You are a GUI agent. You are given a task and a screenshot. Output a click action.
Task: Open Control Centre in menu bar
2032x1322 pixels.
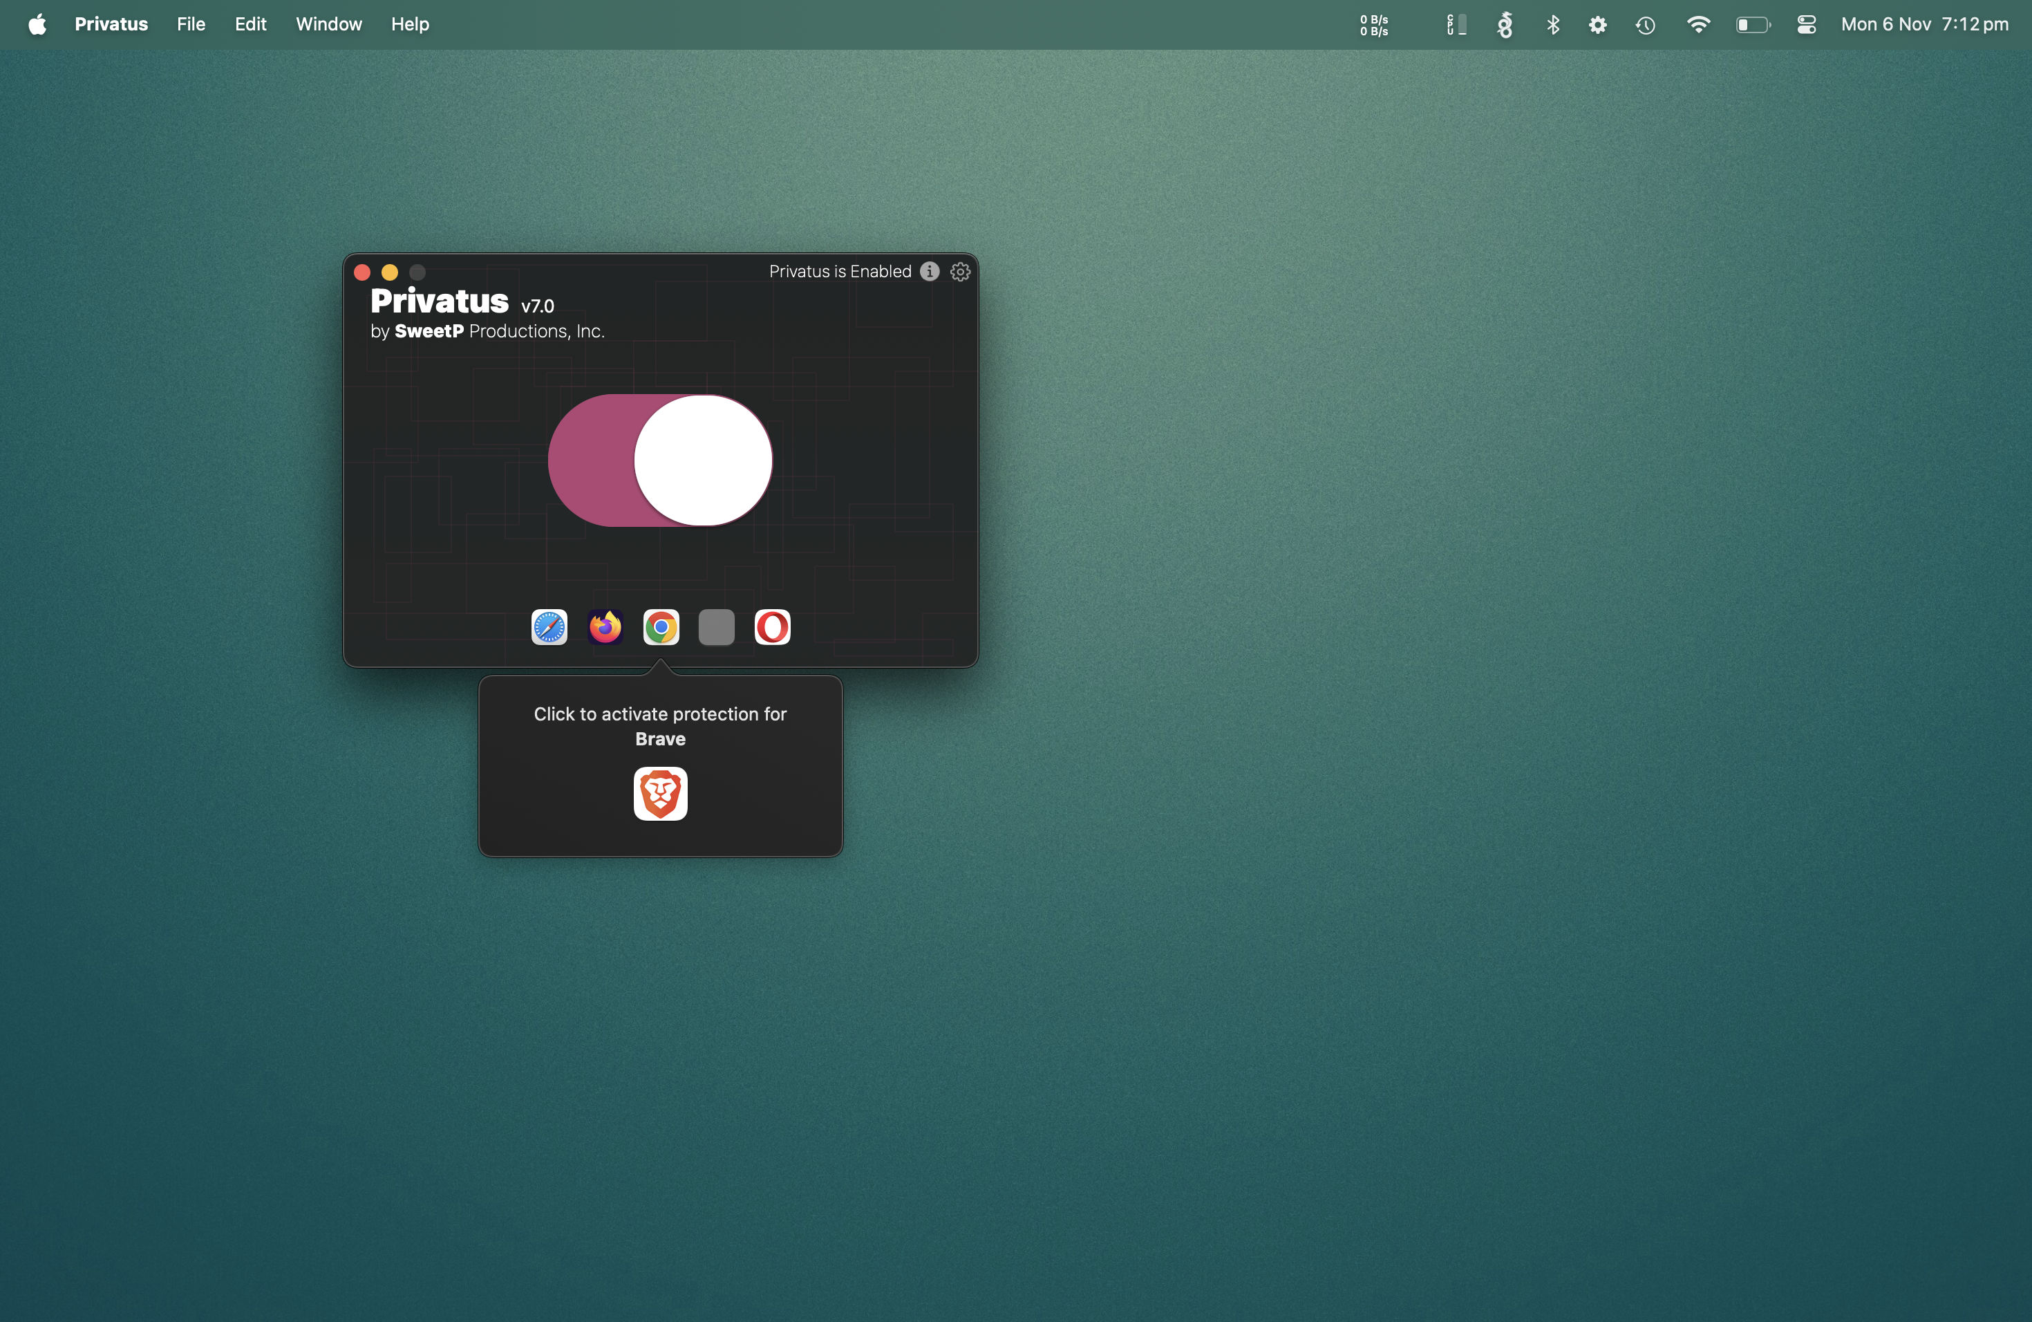(1807, 25)
